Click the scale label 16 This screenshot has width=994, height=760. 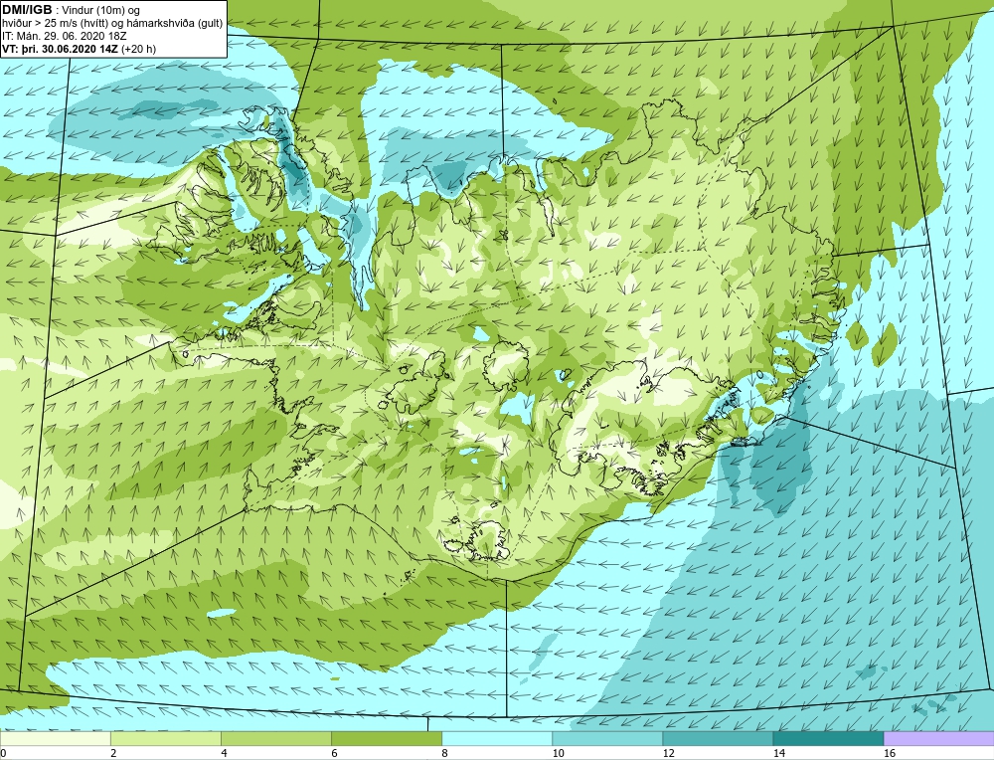tap(890, 753)
